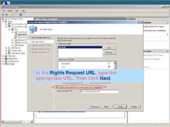
Task: Expand the Active Directory Domain Services node
Action: coord(6,24)
